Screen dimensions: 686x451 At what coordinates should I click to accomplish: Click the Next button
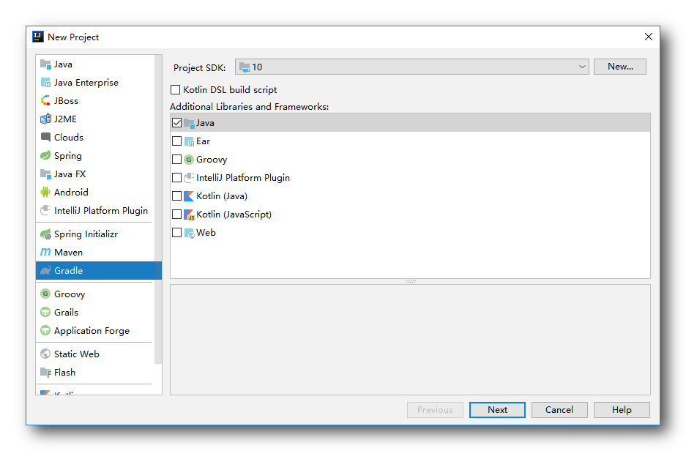[497, 410]
